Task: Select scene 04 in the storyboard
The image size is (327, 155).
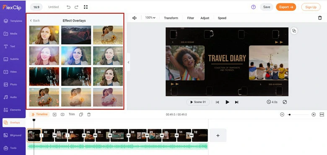Action: point(76,135)
